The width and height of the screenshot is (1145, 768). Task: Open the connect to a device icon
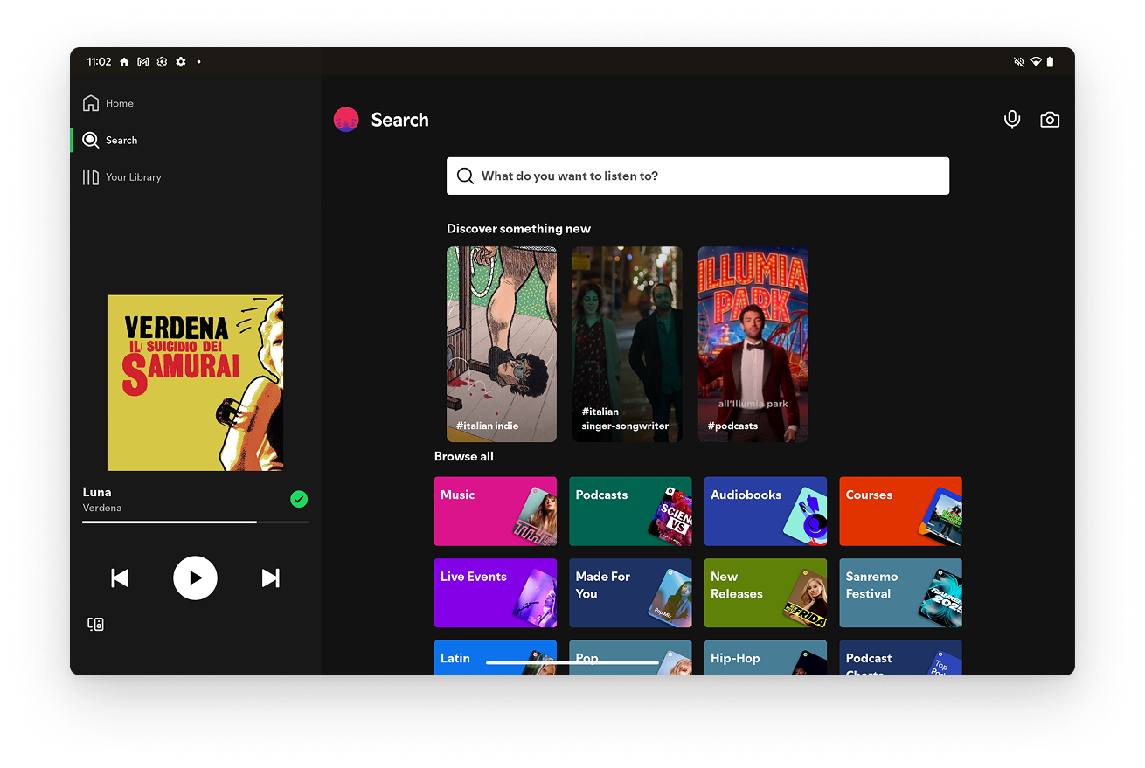pyautogui.click(x=96, y=624)
